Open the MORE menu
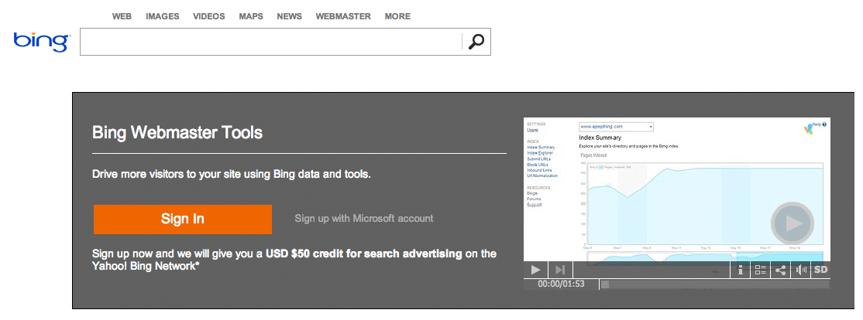 tap(397, 16)
